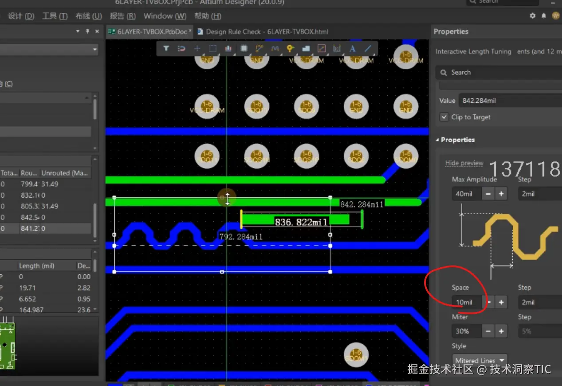Screen dimensions: 562x386
Task: Select the place polygon pour icon
Action: pos(306,48)
